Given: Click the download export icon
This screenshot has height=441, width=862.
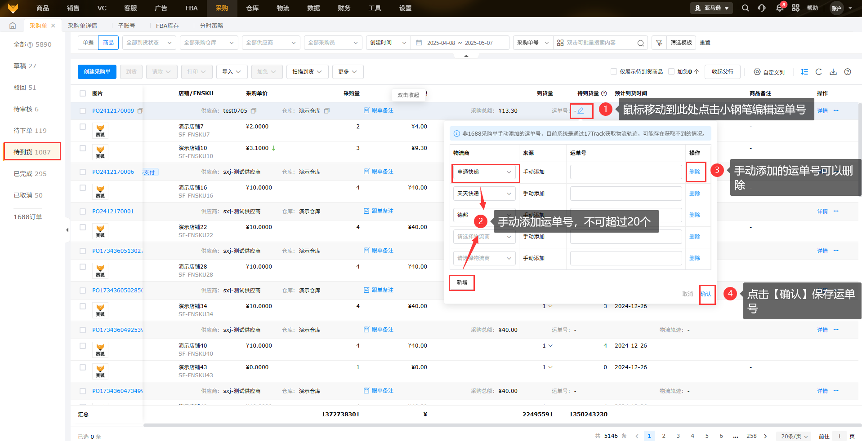Looking at the screenshot, I should 833,72.
